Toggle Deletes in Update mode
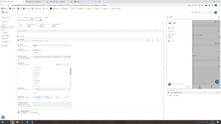 tap(57, 97)
